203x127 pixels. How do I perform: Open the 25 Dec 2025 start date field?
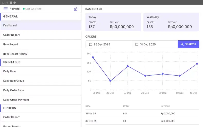click(x=109, y=44)
